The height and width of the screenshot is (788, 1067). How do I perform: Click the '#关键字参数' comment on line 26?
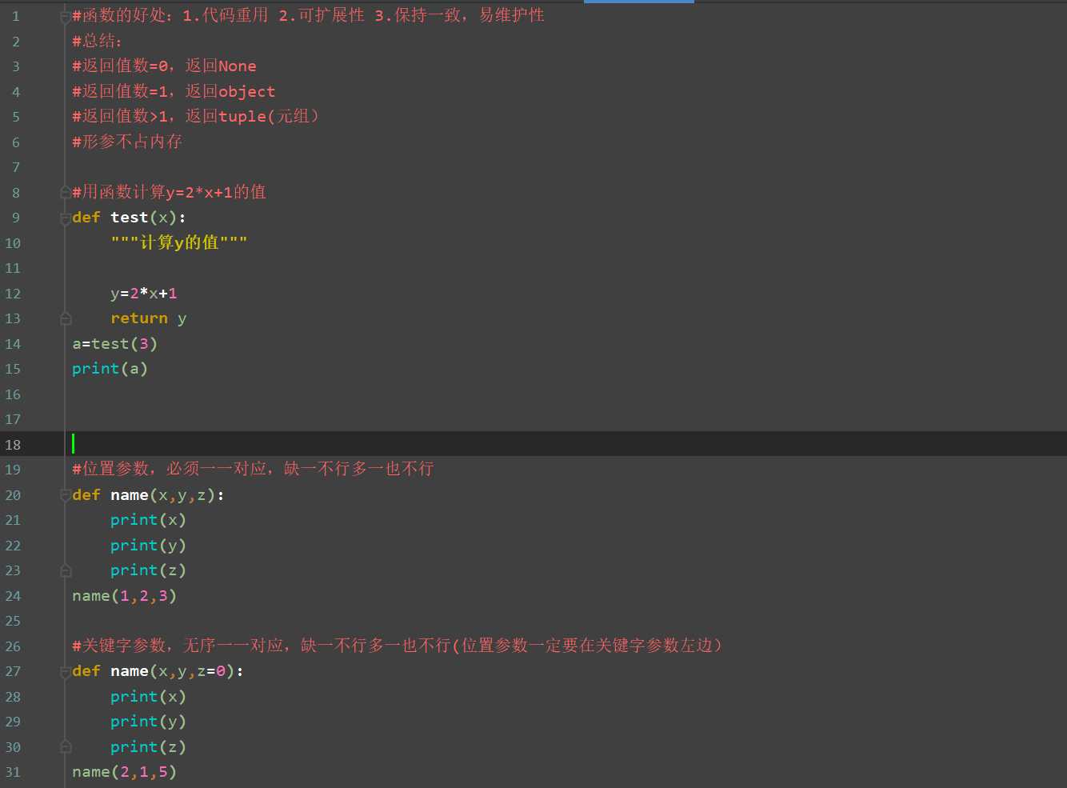(398, 646)
